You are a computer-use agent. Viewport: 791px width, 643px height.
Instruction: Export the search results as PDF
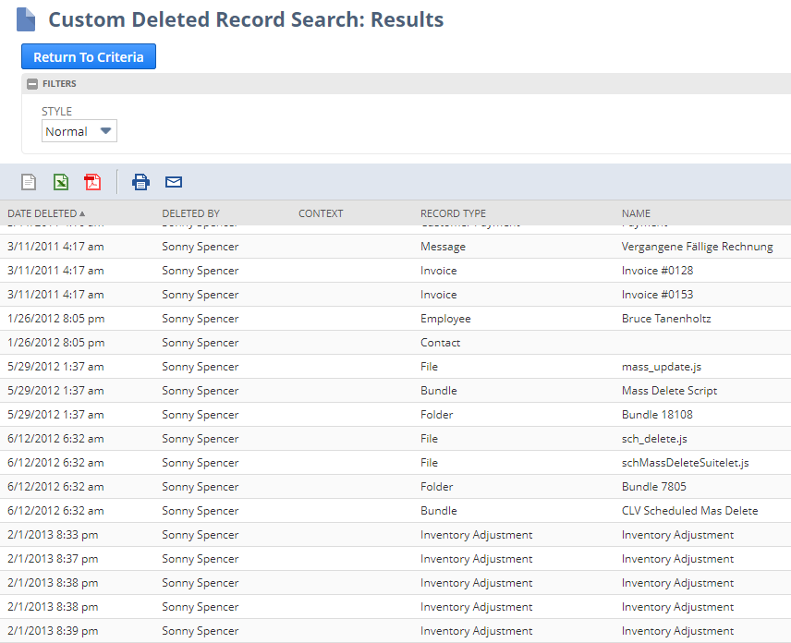(92, 182)
